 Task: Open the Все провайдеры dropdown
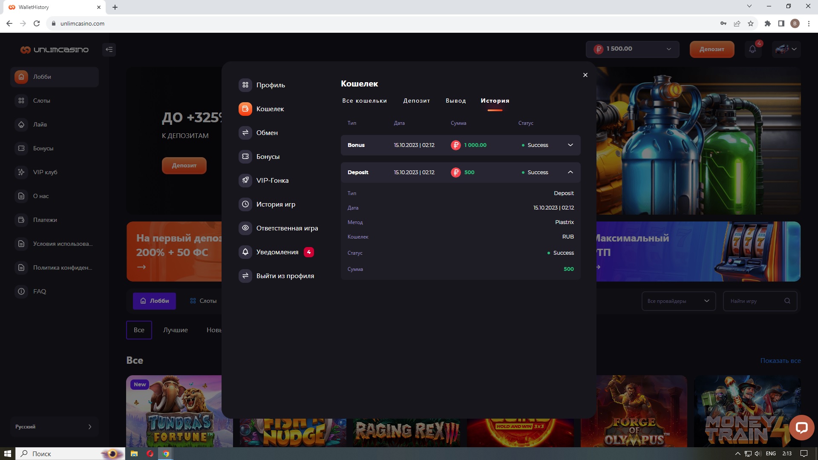[678, 301]
